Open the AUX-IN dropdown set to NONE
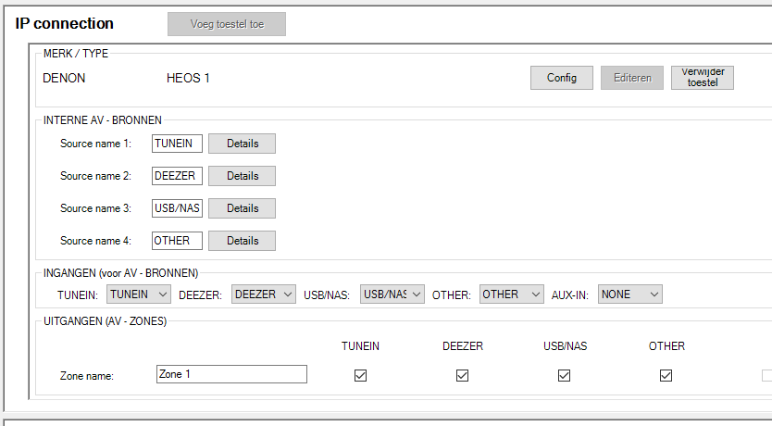The image size is (772, 426). point(629,294)
